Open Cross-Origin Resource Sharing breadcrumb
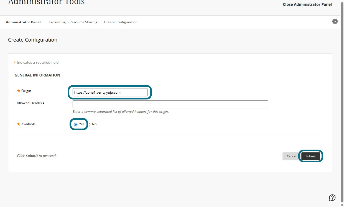Image resolution: width=344 pixels, height=215 pixels. pos(73,22)
